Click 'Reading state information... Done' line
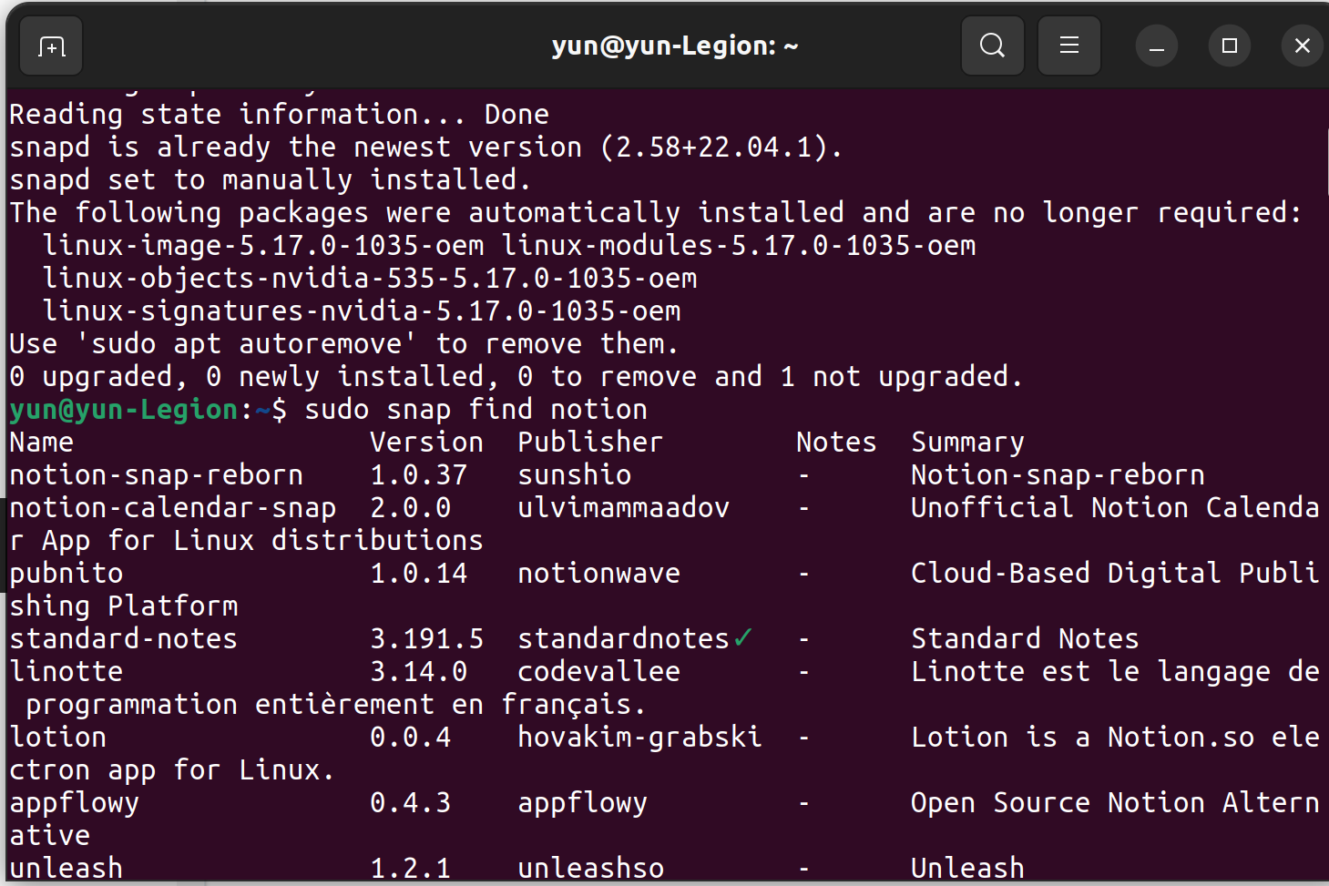This screenshot has height=886, width=1329. [280, 115]
